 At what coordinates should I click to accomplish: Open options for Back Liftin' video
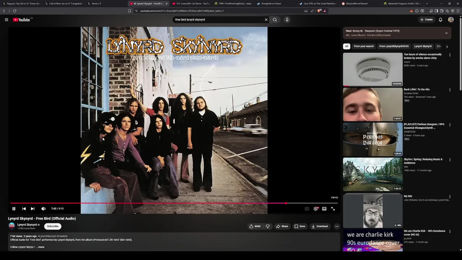coord(450,90)
